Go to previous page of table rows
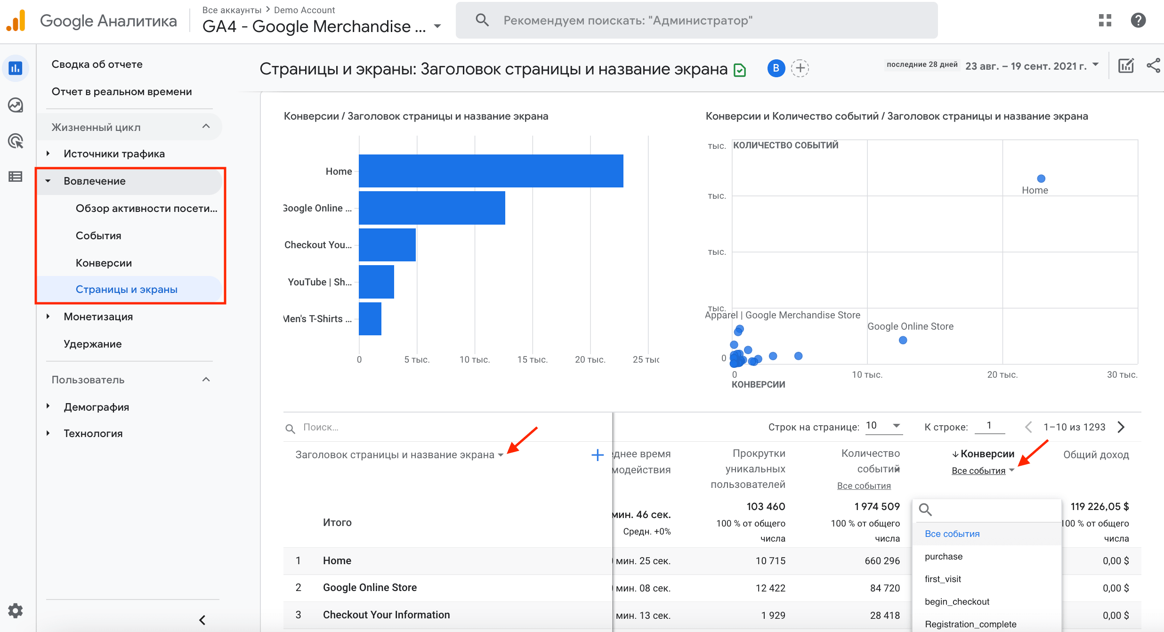The width and height of the screenshot is (1164, 632). [x=1028, y=427]
